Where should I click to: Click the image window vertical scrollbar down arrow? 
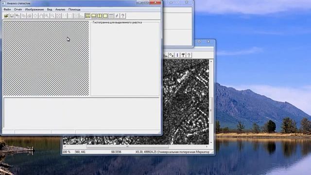tap(211, 142)
